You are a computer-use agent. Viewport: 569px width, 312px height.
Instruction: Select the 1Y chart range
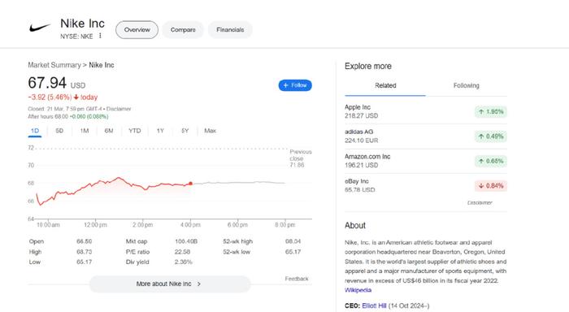(x=160, y=131)
